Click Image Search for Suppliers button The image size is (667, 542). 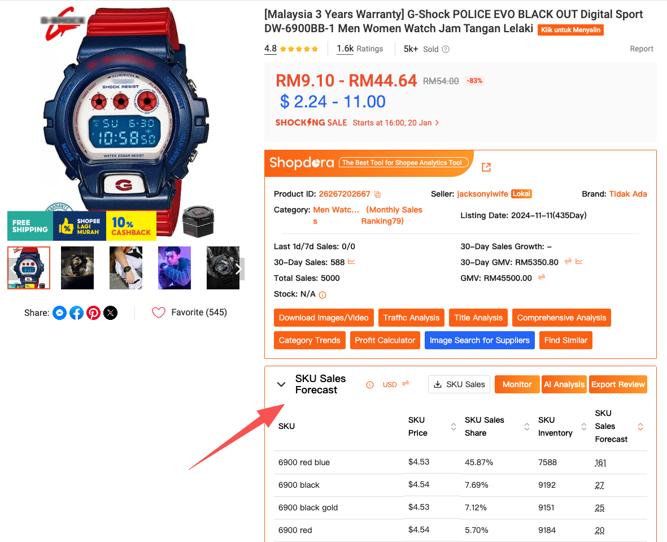pyautogui.click(x=479, y=340)
